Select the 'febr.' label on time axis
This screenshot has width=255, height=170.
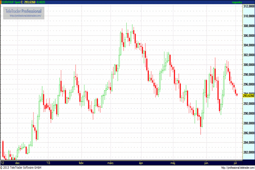point(82,162)
